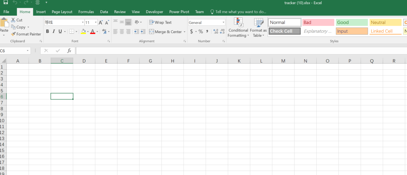Activate the Format Painter brush
The image size is (407, 175).
[x=26, y=34]
